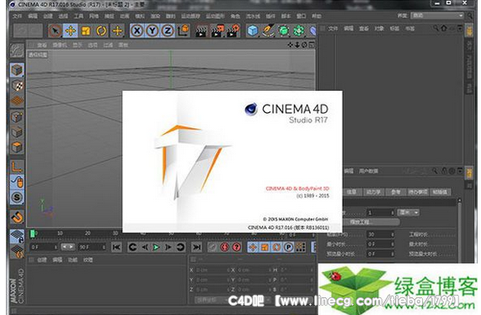Toggle the circled S snap icon

point(17,197)
